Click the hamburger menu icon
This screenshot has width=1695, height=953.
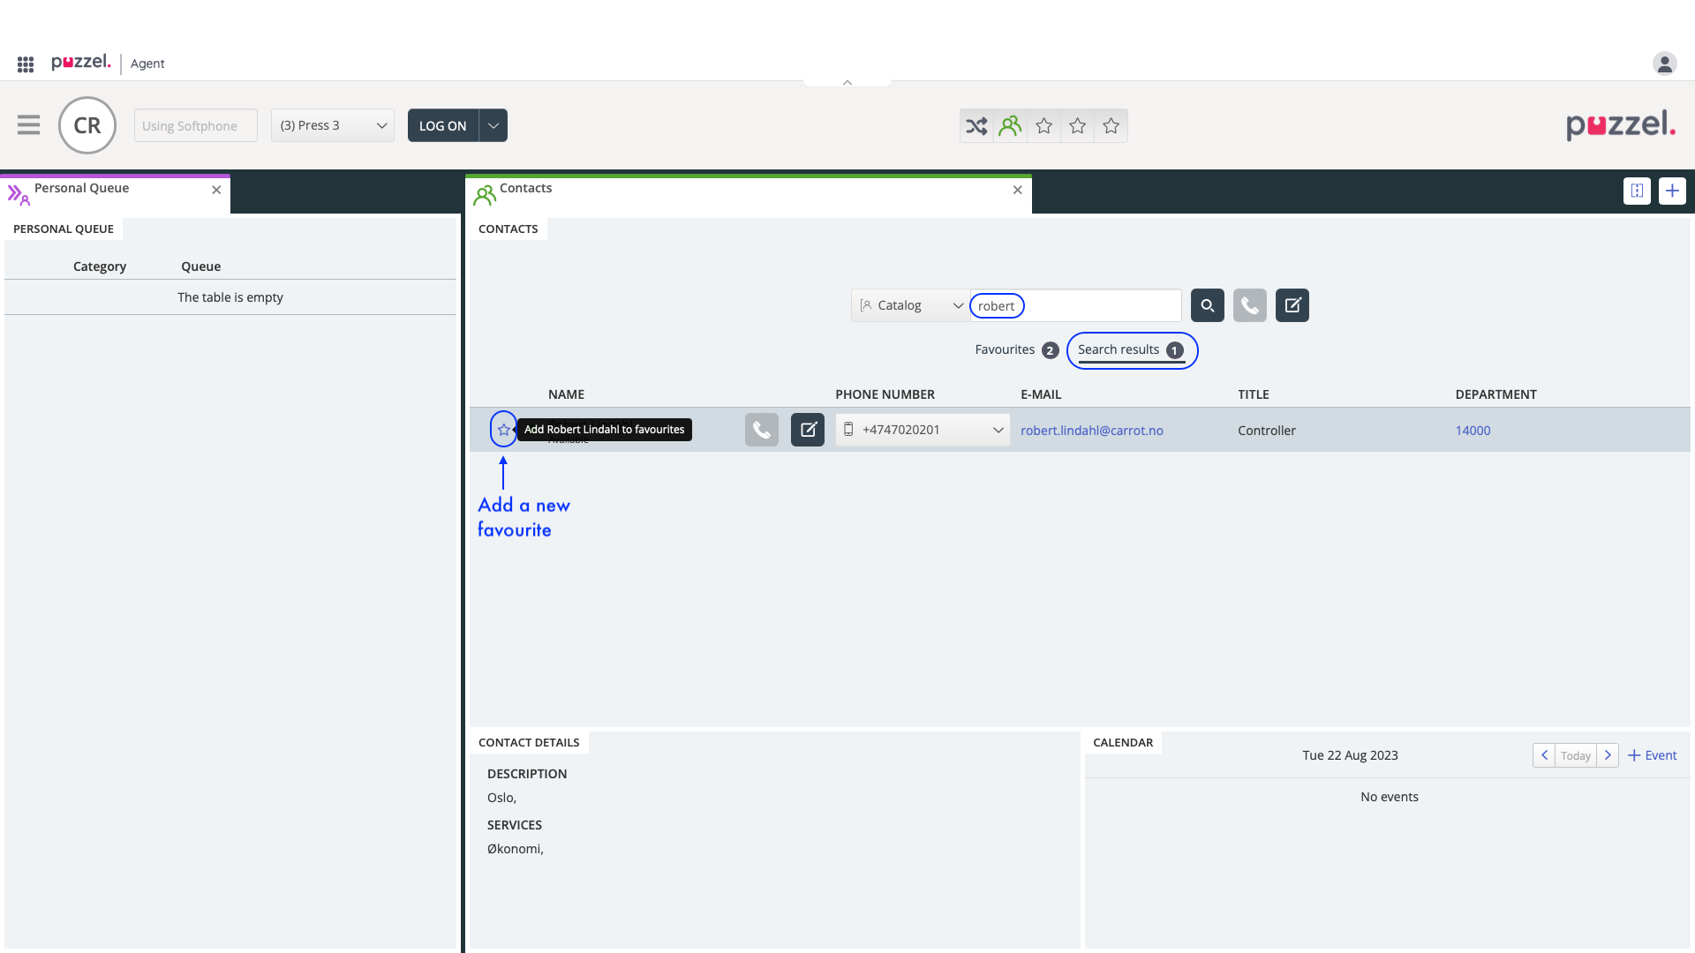(x=28, y=125)
